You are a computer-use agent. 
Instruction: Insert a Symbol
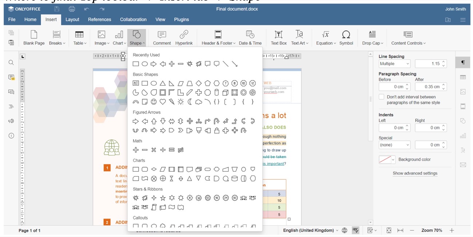point(346,37)
